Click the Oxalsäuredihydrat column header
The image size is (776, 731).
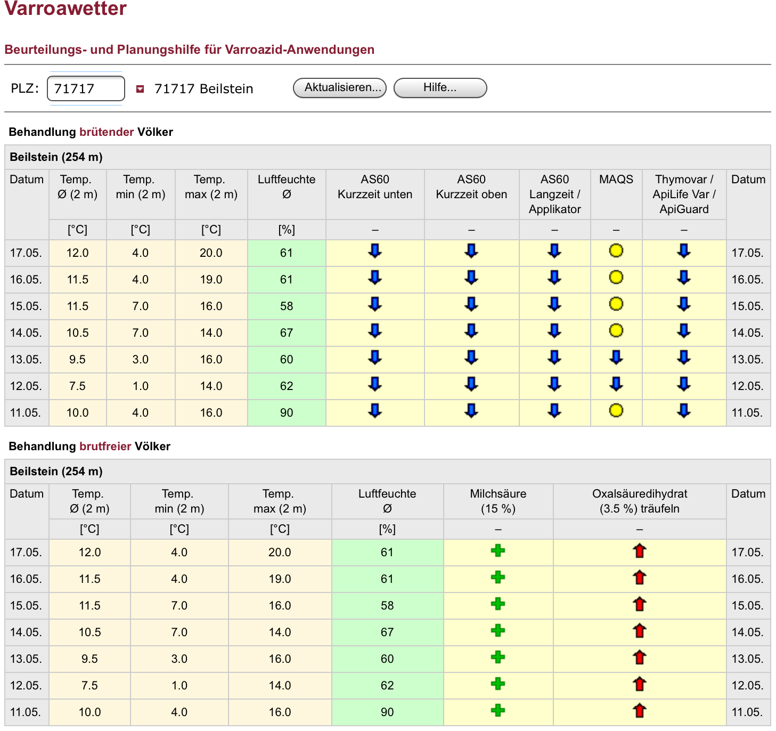(x=639, y=501)
